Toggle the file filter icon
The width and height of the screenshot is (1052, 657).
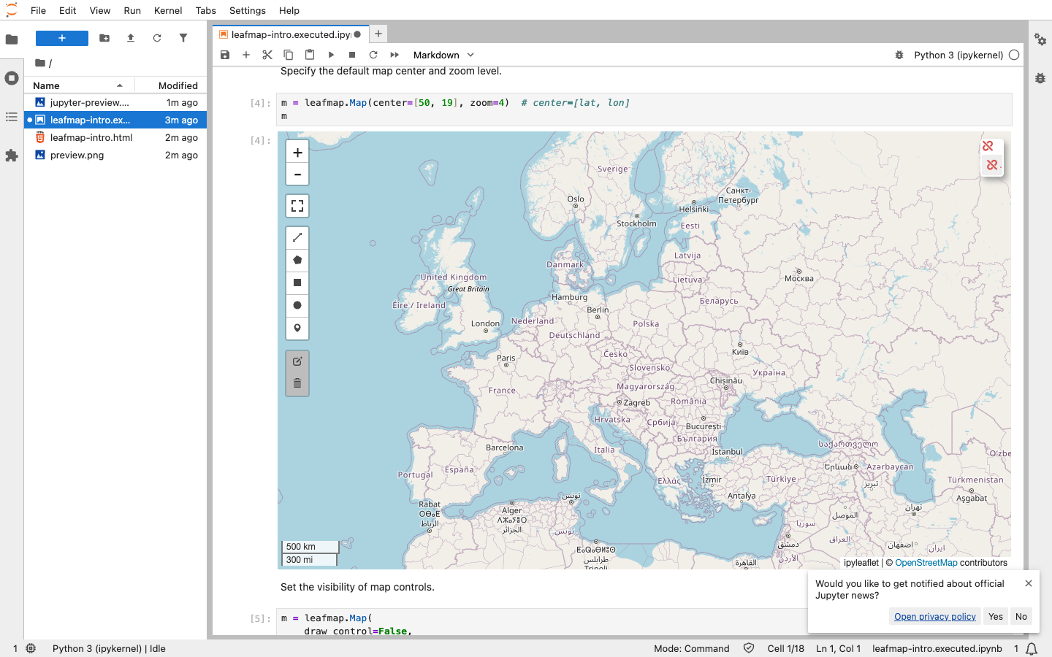point(183,38)
